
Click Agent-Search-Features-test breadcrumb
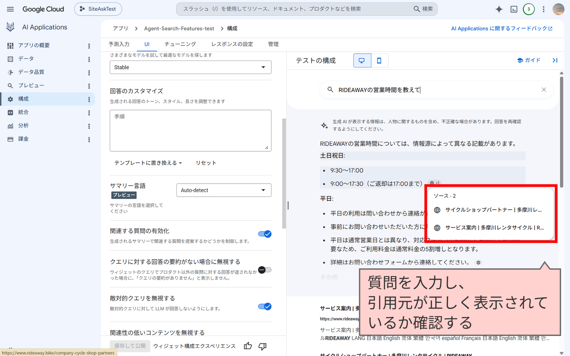point(179,28)
